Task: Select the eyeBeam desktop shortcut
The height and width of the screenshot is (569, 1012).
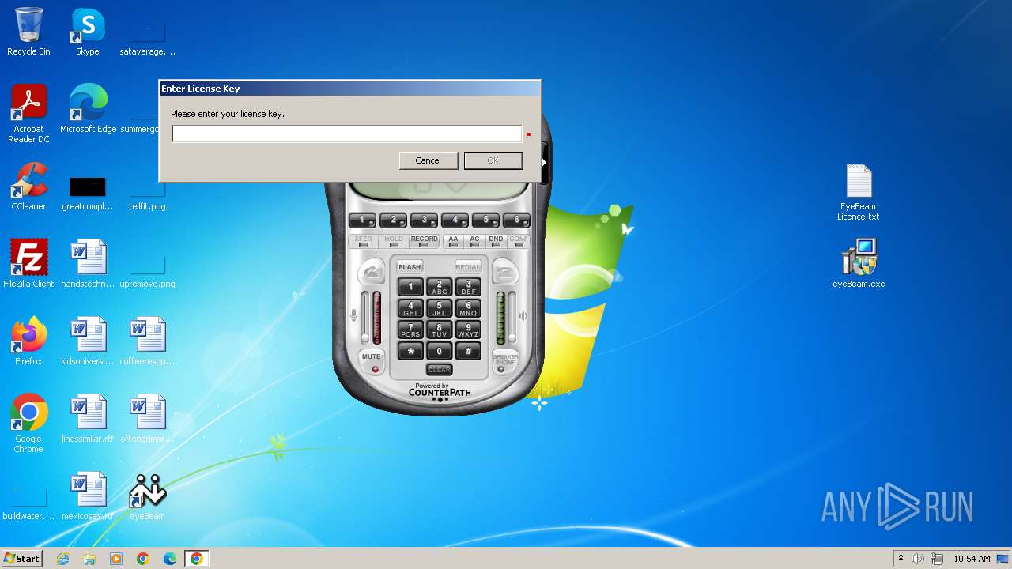Action: click(147, 496)
